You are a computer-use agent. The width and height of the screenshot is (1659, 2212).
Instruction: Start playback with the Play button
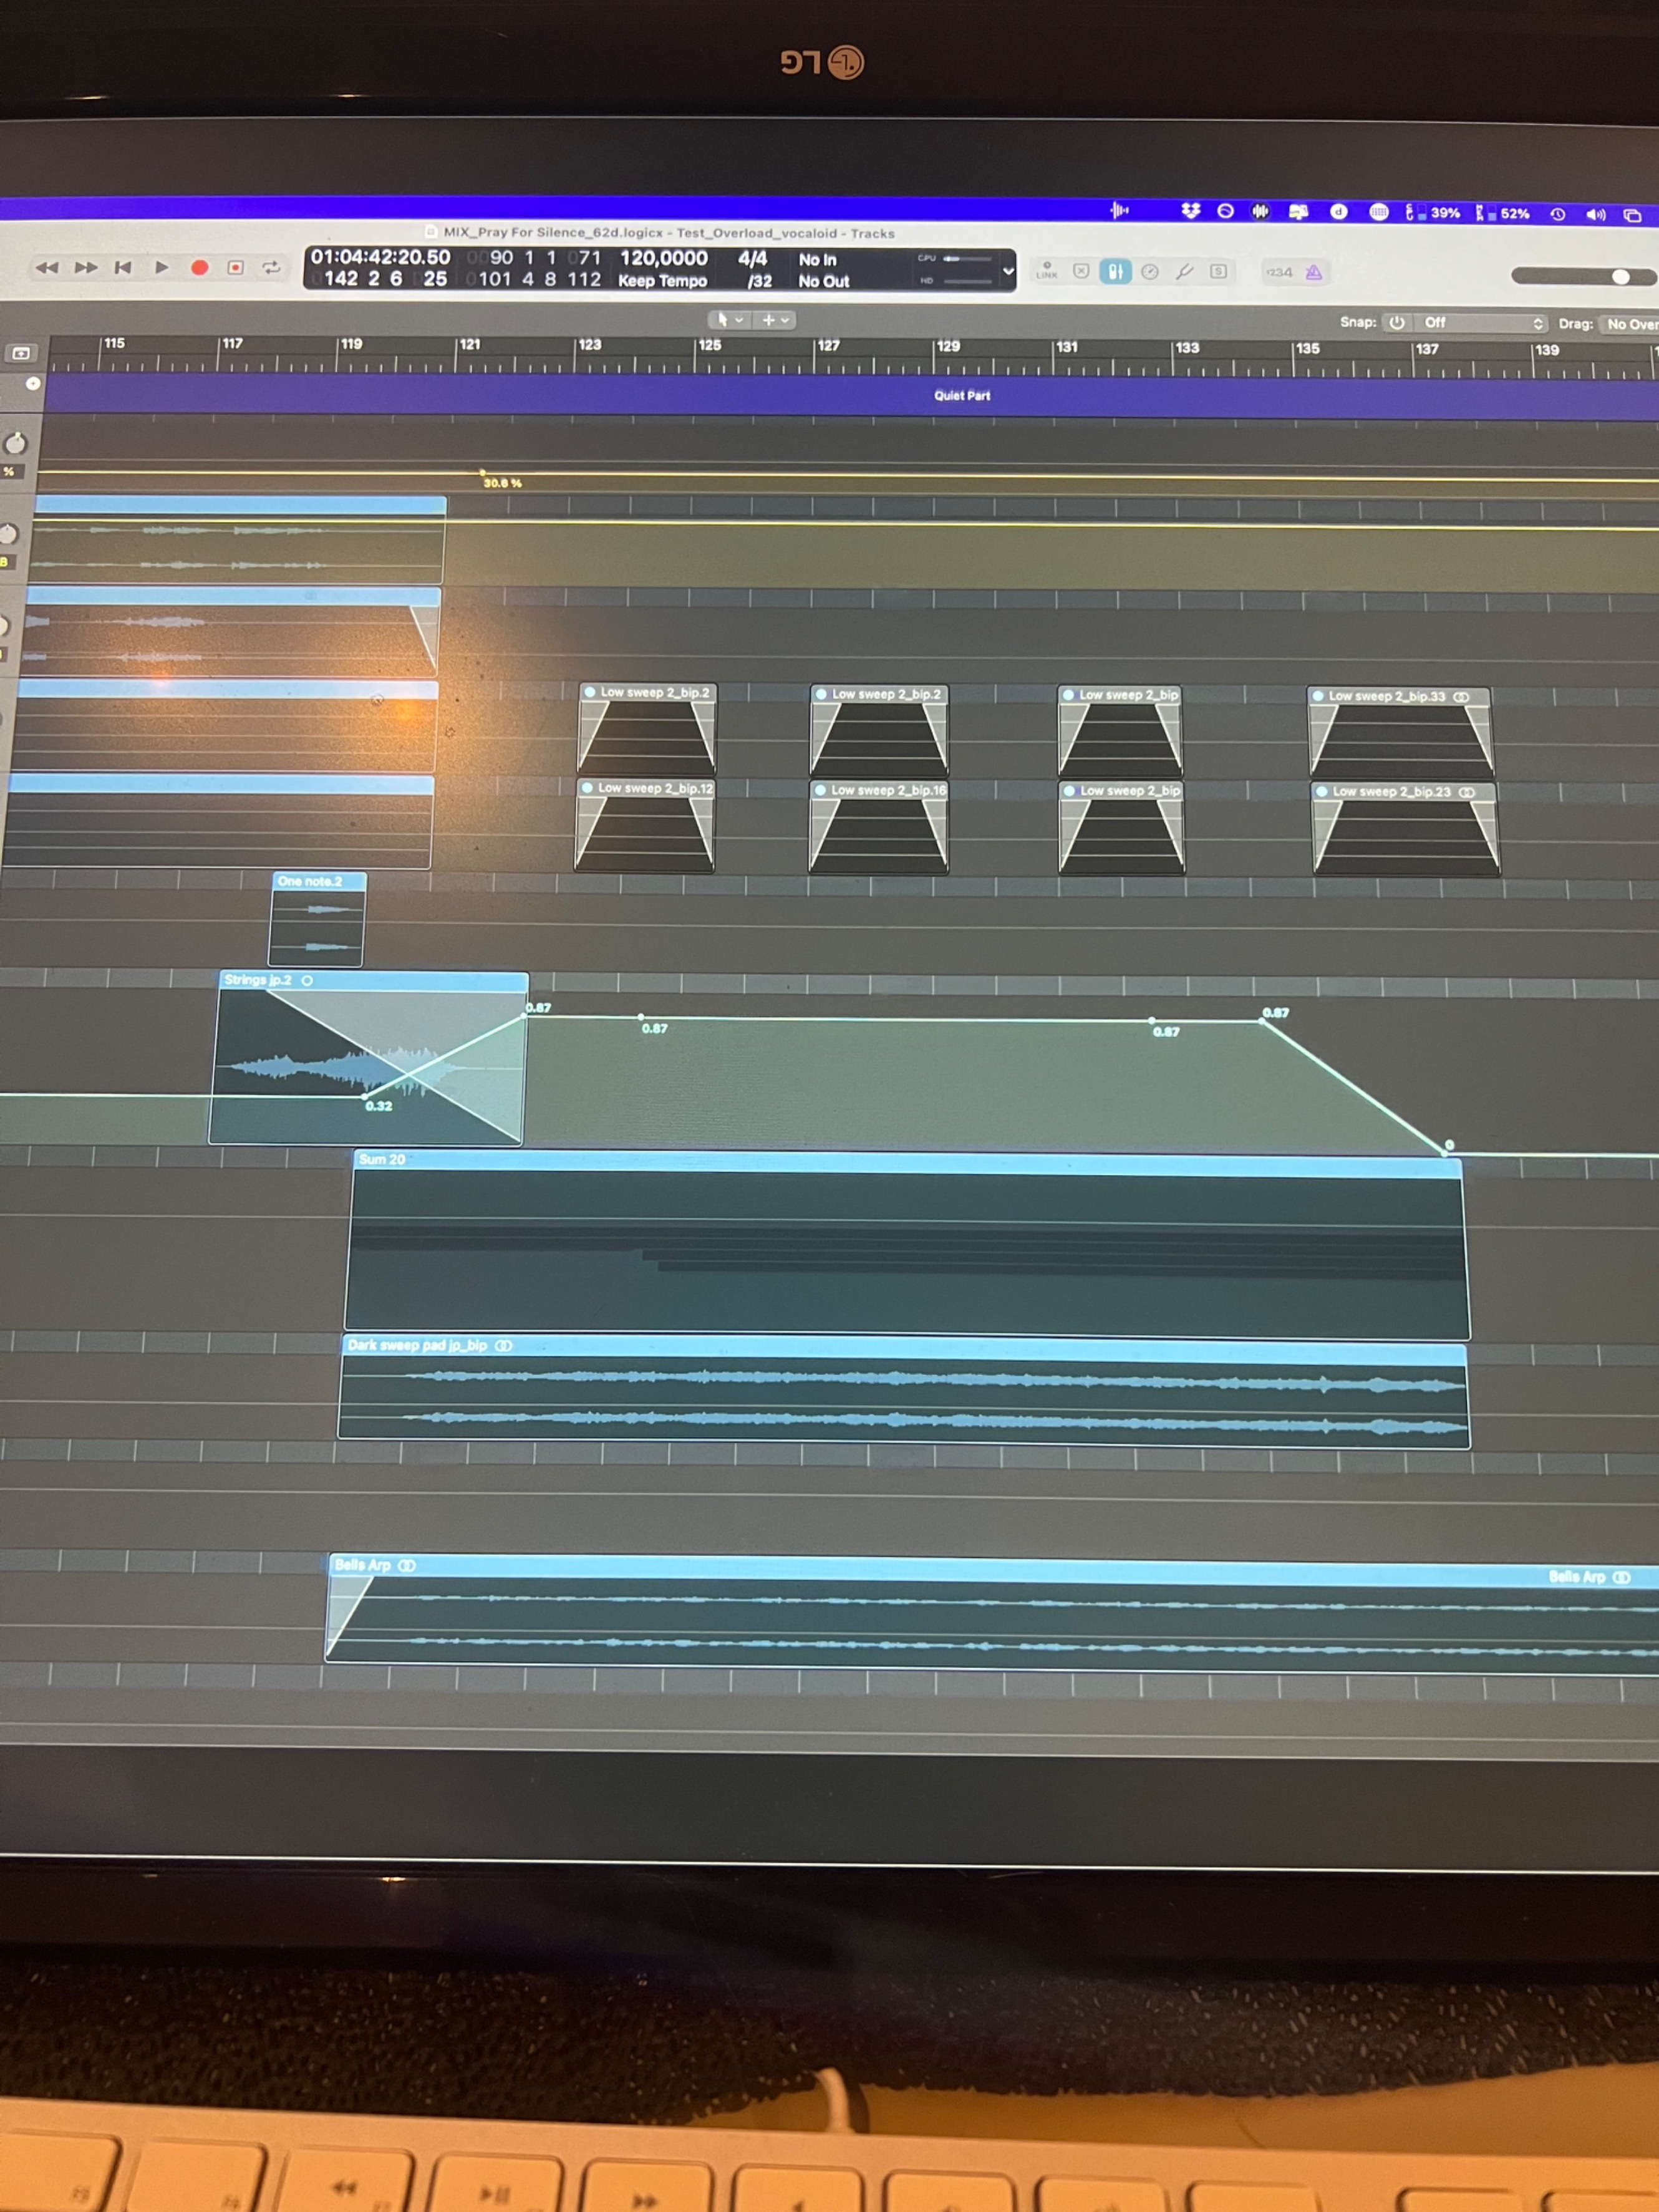click(161, 268)
